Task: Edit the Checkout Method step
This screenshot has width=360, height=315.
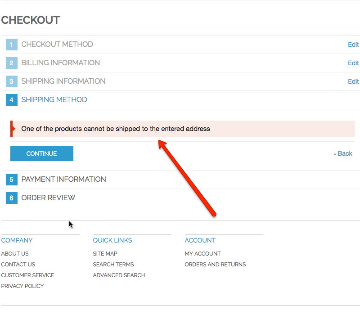Action: (353, 45)
